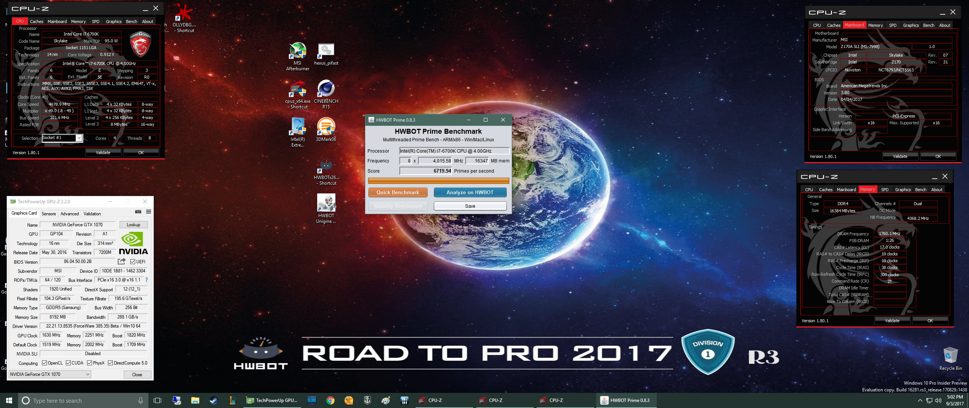Click Validate in Memory CPU-Z window
The height and width of the screenshot is (408, 969).
tap(892, 321)
